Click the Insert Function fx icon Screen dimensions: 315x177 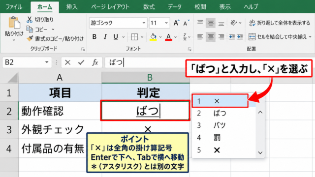tap(95, 62)
